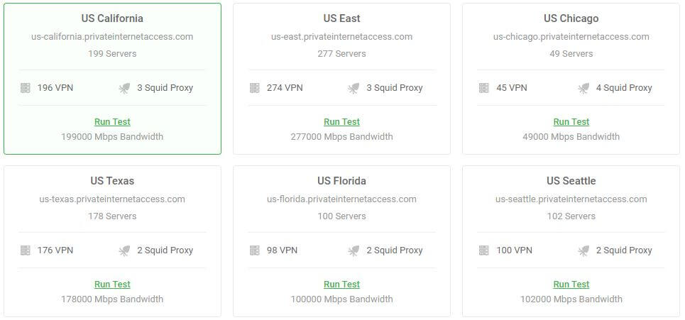
Task: Select the us-chicago.privateinternetaccess.com hostname text
Action: point(571,37)
